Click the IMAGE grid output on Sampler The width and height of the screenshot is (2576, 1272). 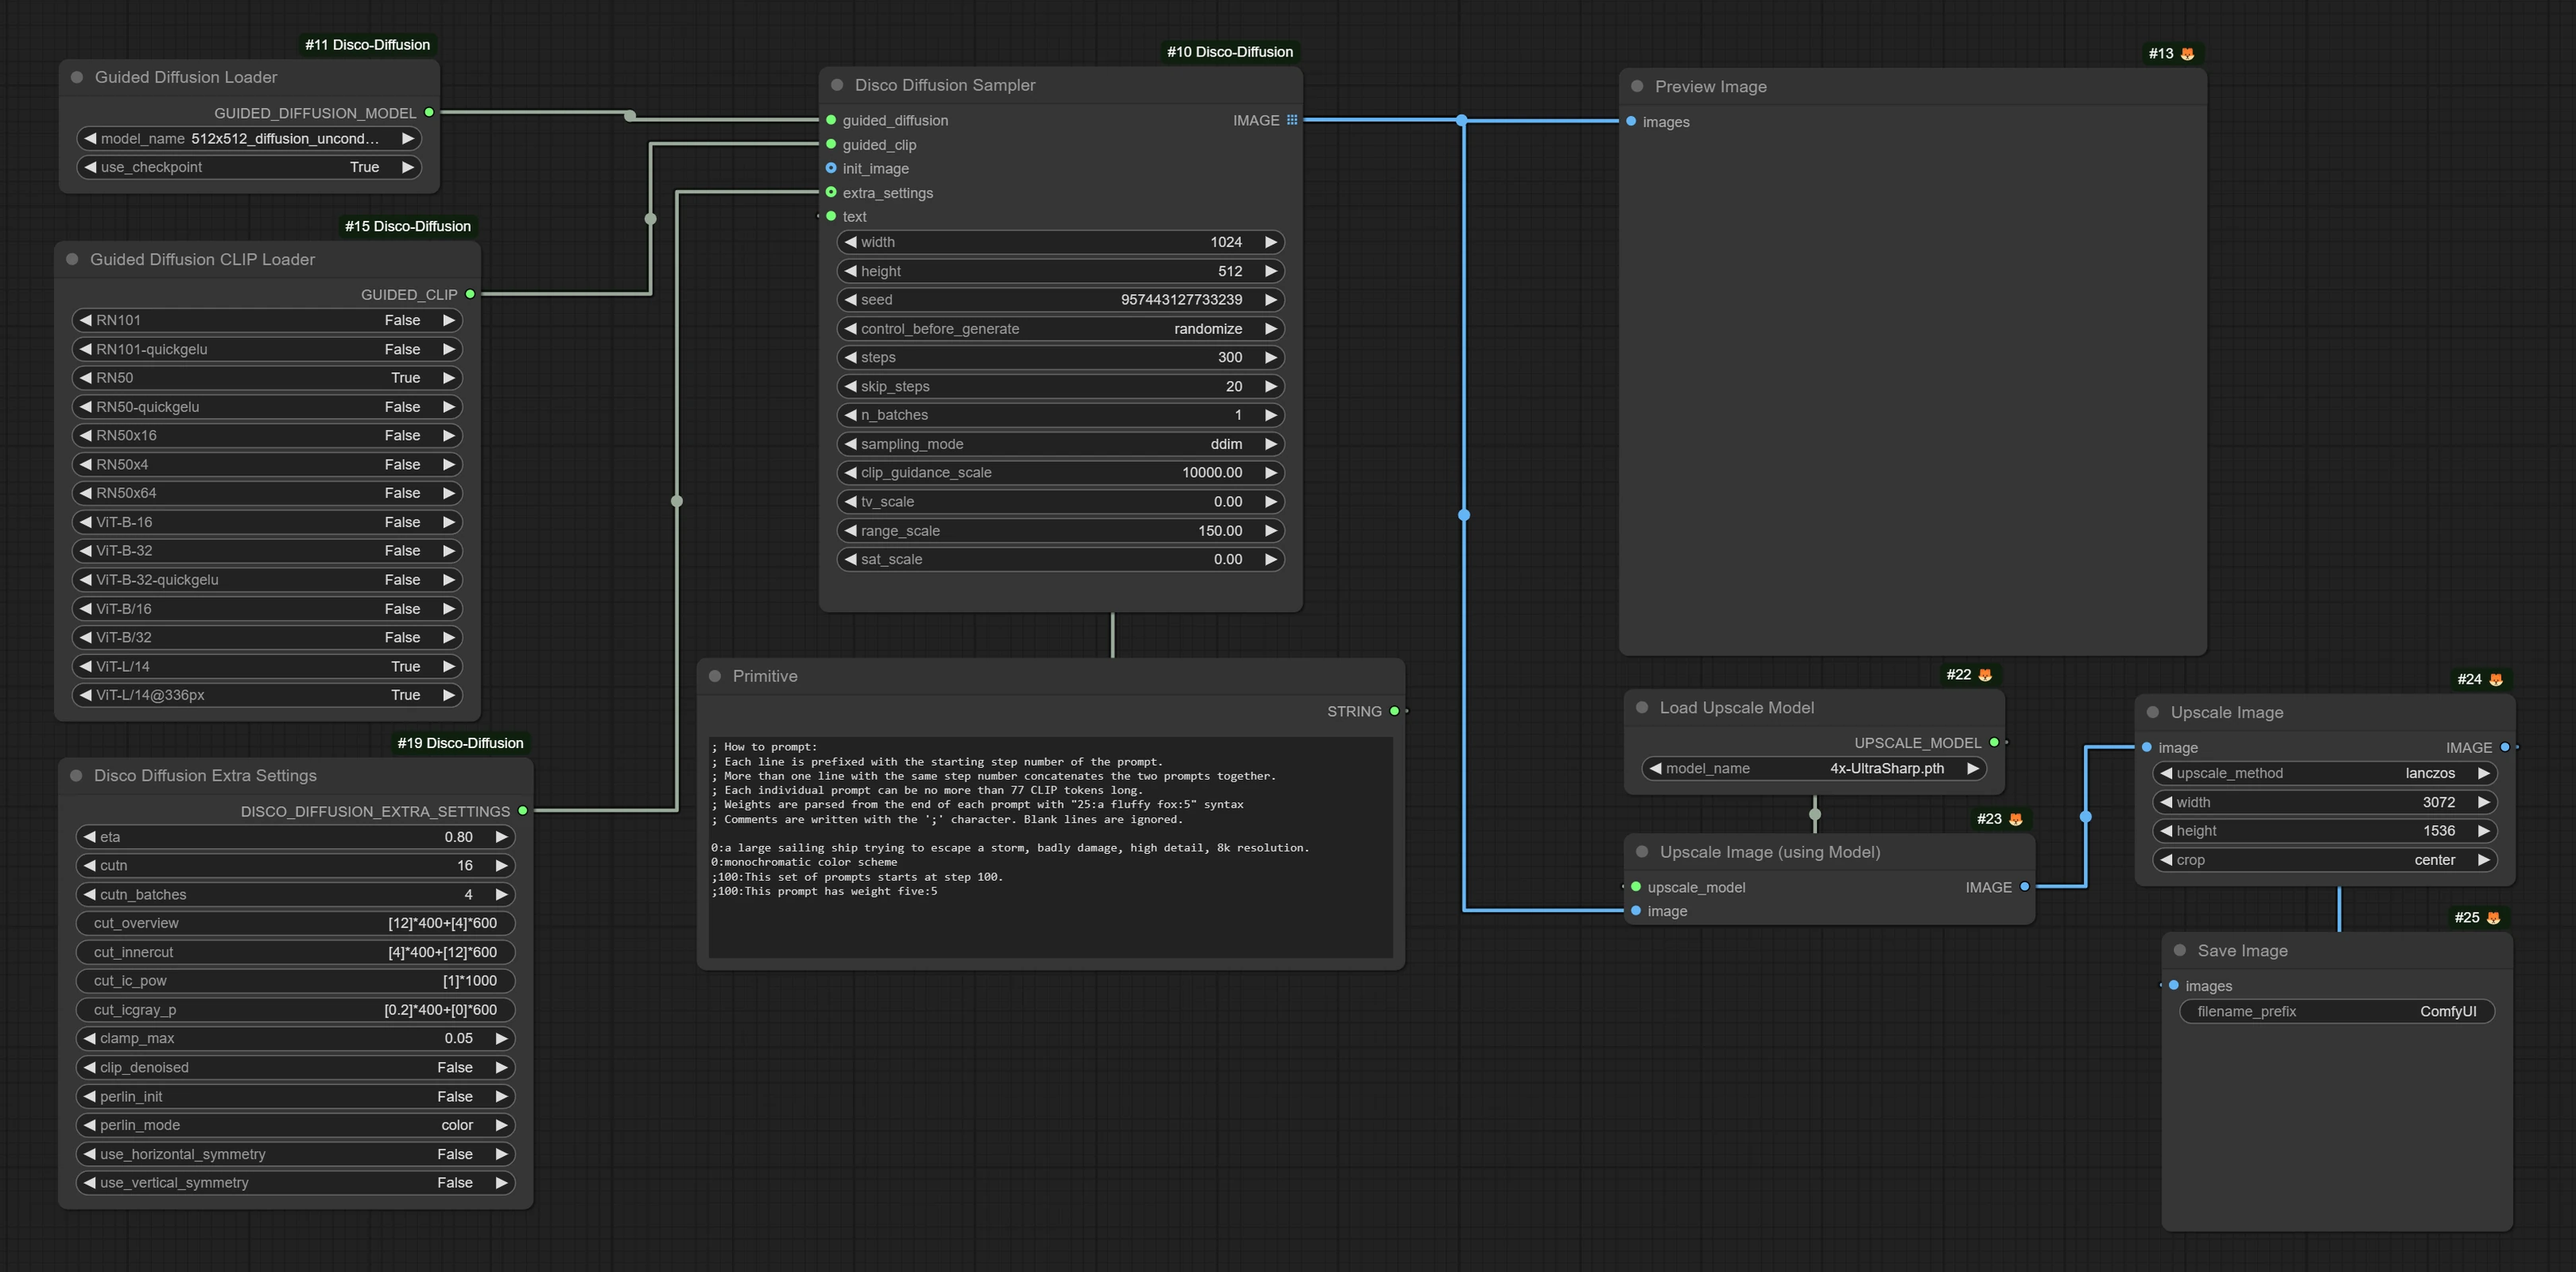tap(1292, 120)
